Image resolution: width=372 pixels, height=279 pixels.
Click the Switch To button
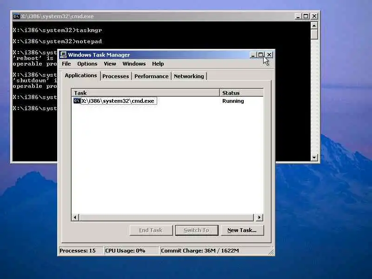pos(196,230)
